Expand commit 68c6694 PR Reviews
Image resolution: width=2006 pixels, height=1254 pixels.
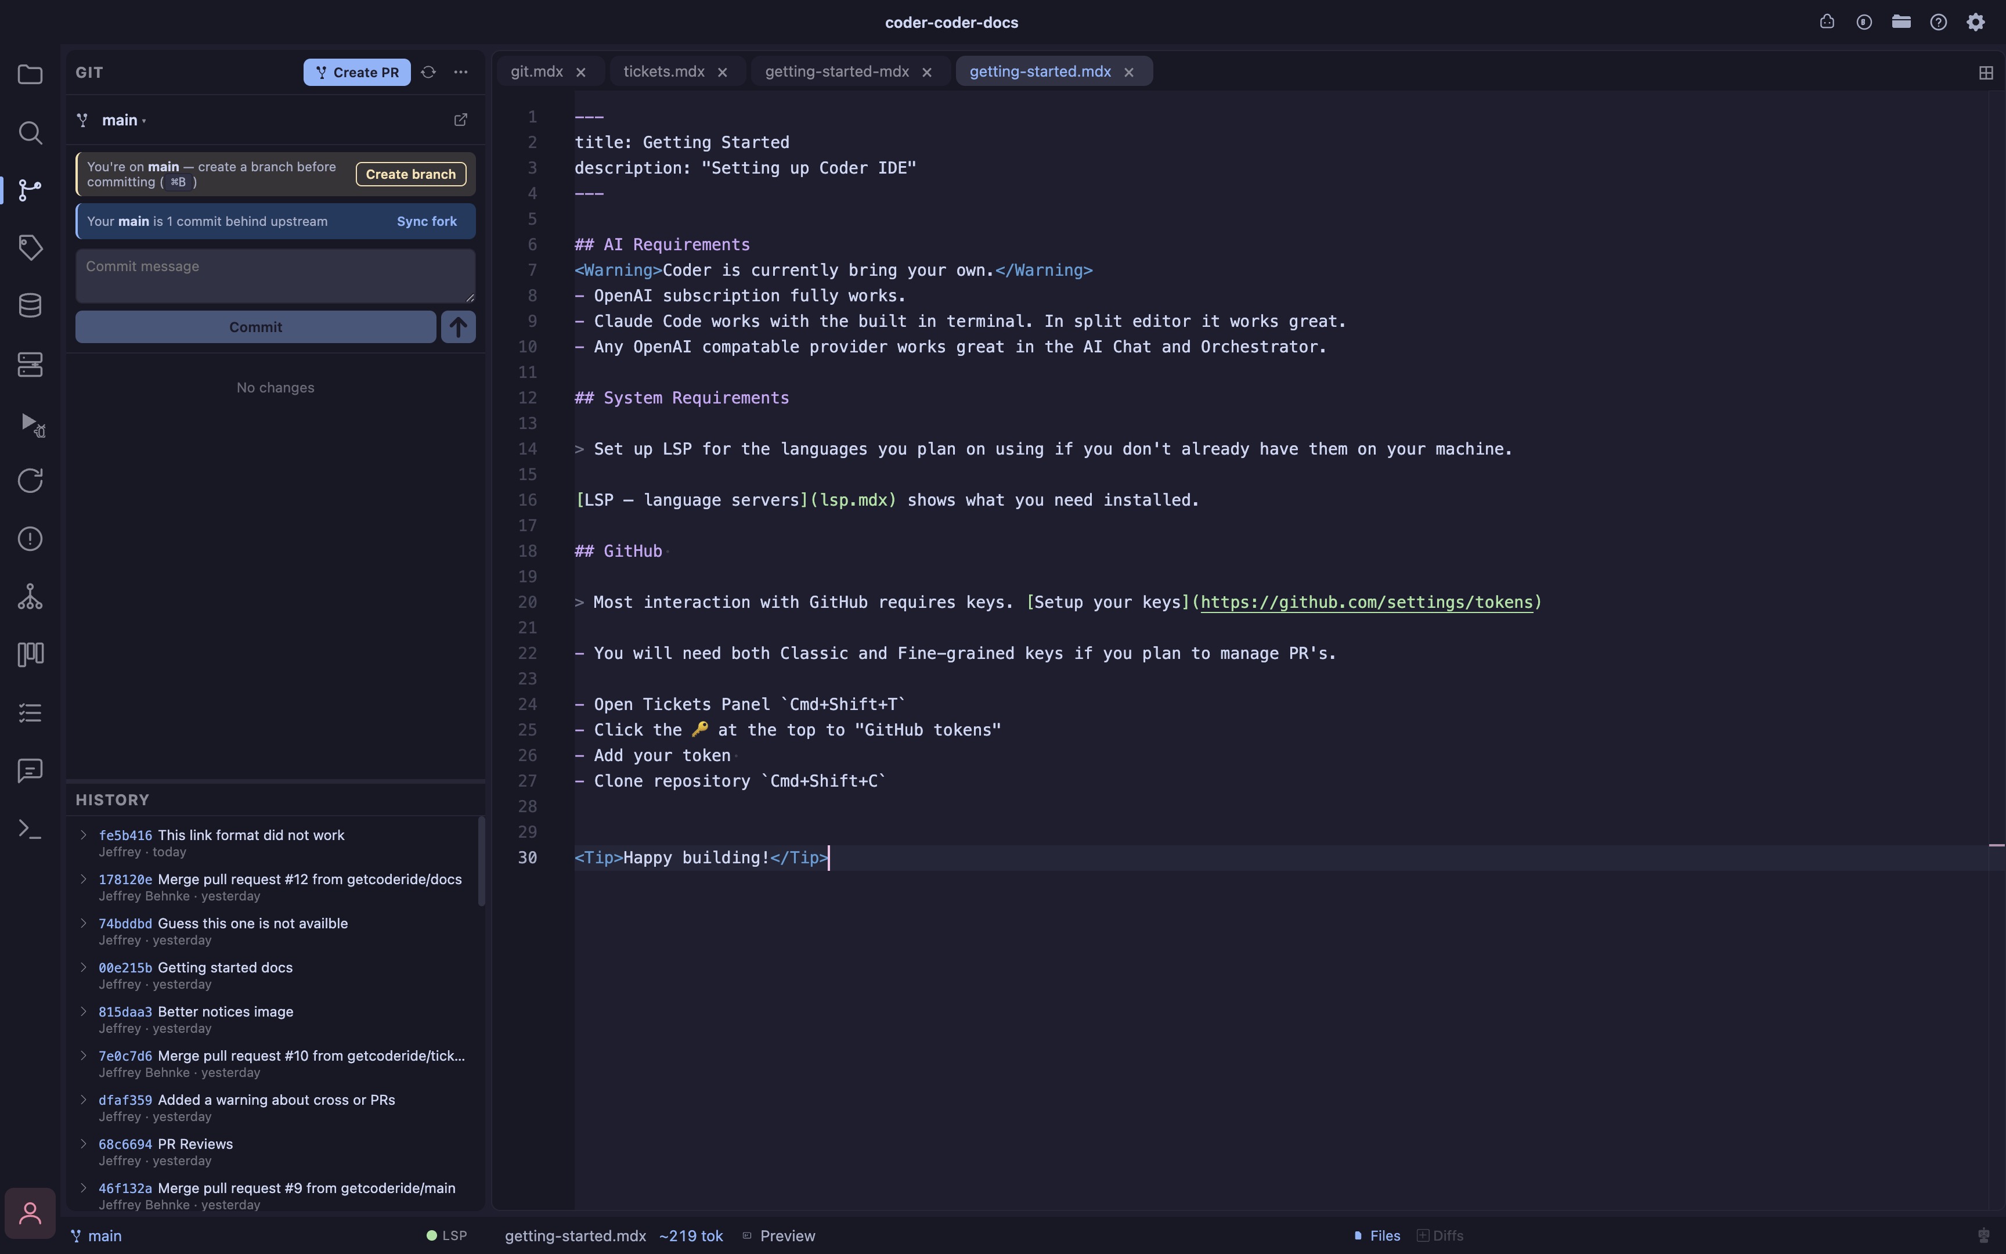(83, 1143)
